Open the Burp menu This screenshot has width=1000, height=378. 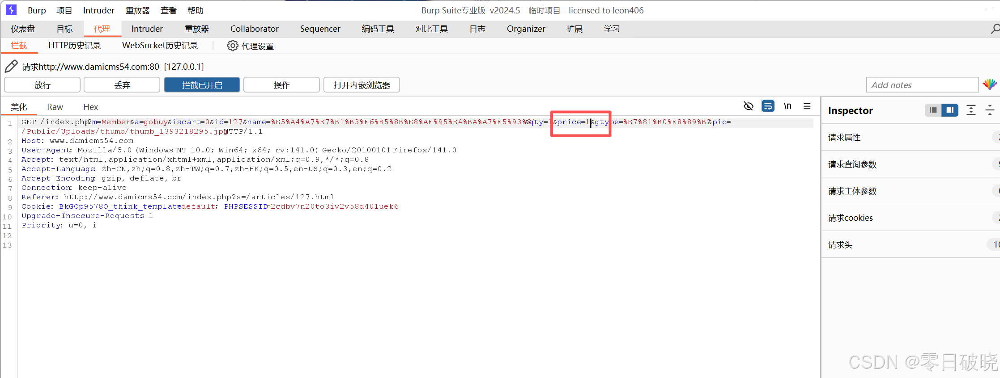tap(37, 10)
